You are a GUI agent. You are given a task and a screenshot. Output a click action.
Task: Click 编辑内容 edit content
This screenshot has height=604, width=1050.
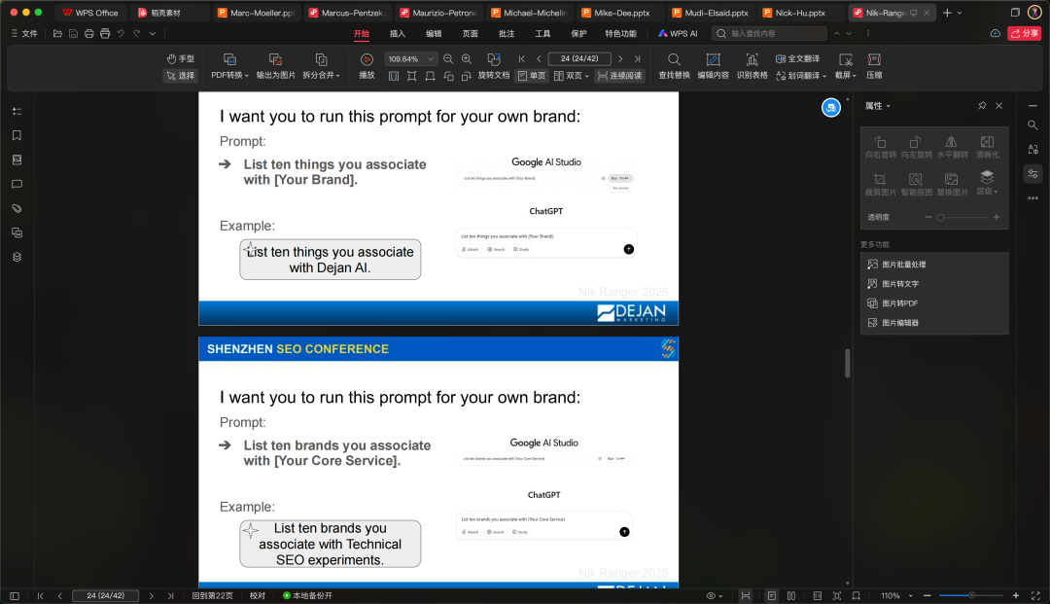point(714,67)
